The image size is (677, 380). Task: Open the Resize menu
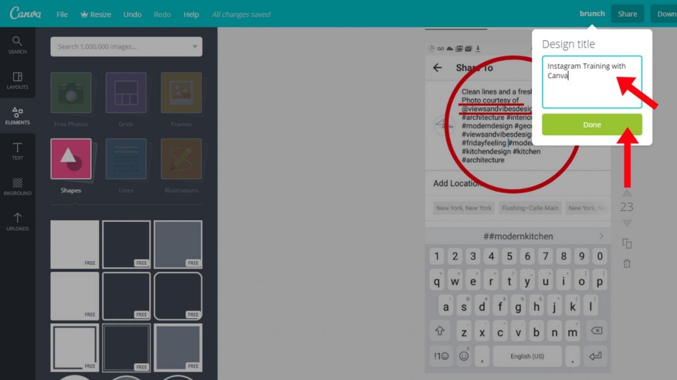pos(96,14)
